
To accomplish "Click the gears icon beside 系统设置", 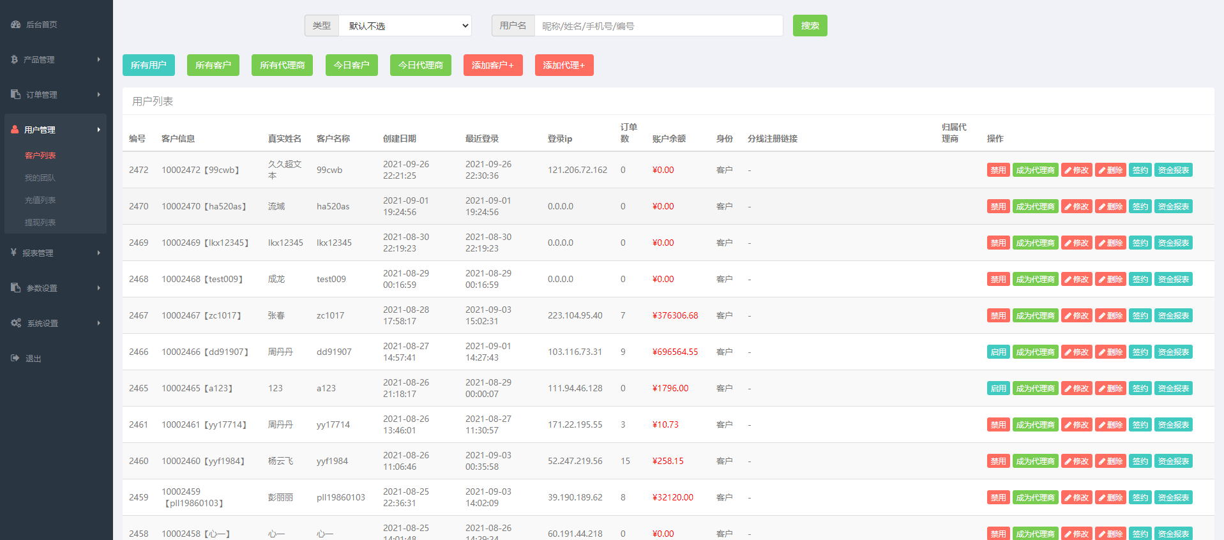I will tap(16, 323).
